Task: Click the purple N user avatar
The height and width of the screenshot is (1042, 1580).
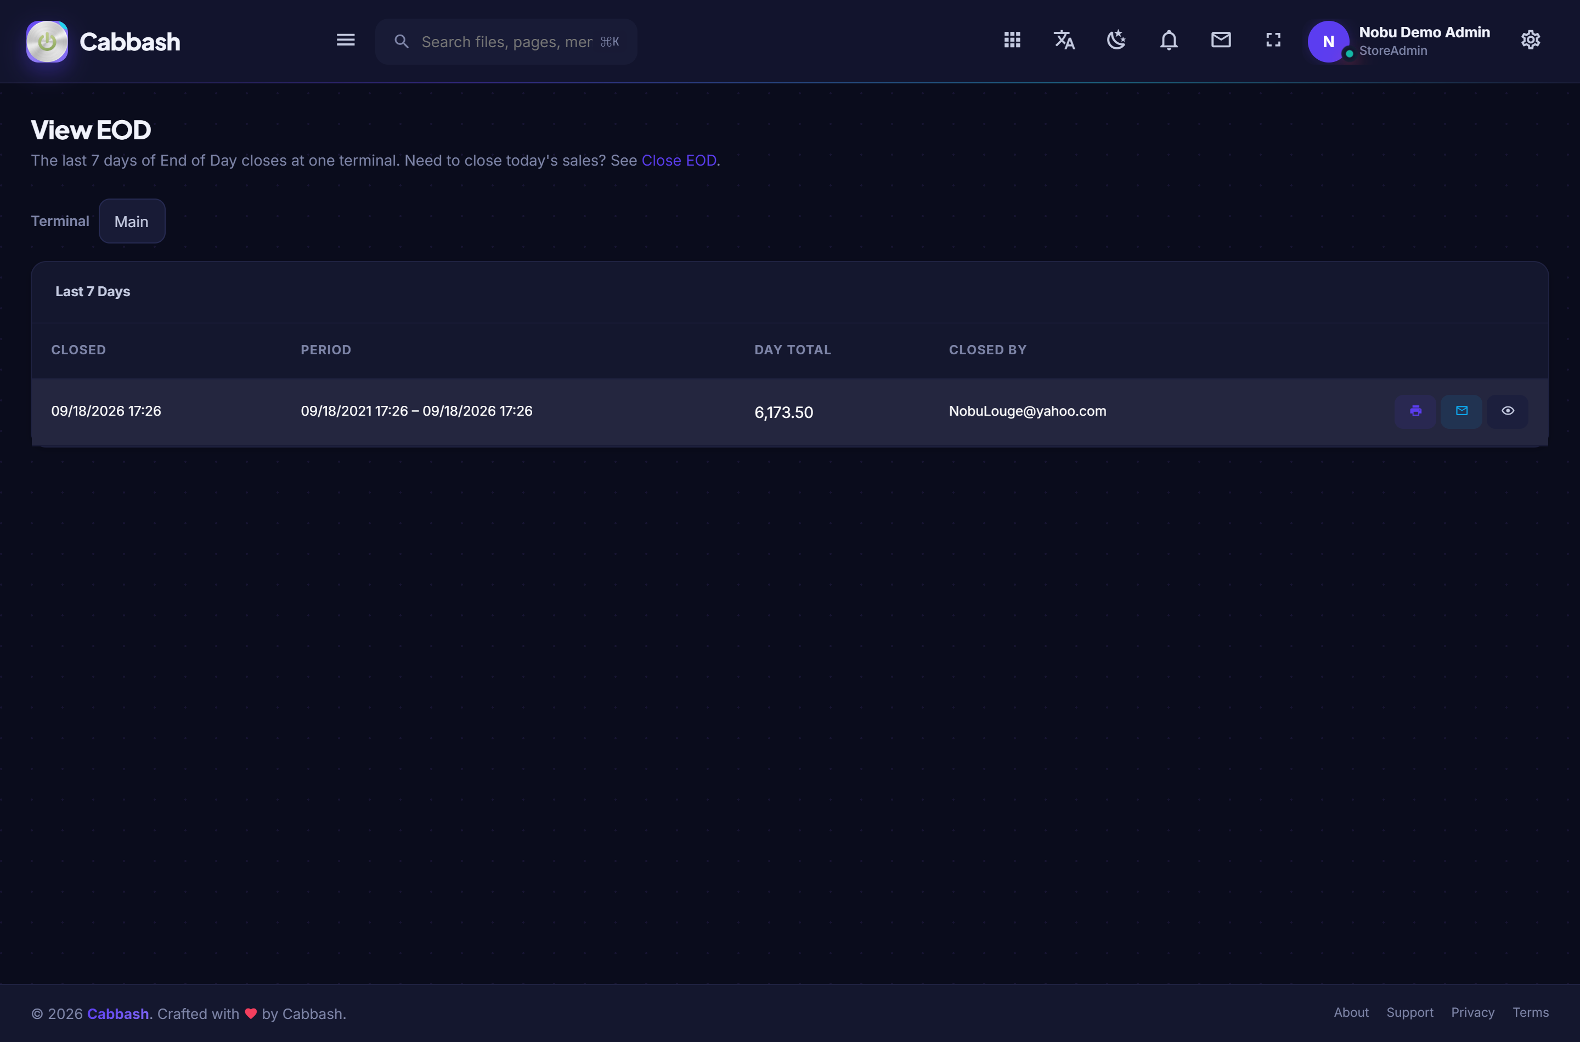Action: click(x=1328, y=41)
